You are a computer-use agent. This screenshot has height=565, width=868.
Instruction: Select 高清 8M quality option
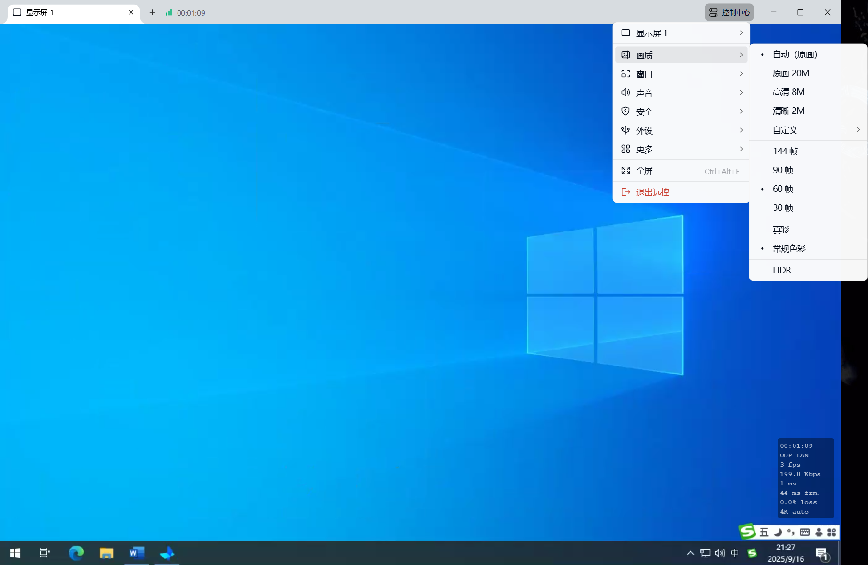tap(808, 92)
